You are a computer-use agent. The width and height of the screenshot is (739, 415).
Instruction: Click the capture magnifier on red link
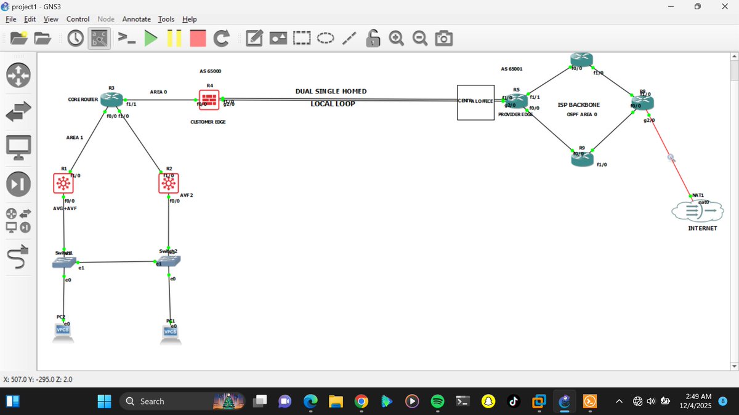(671, 157)
